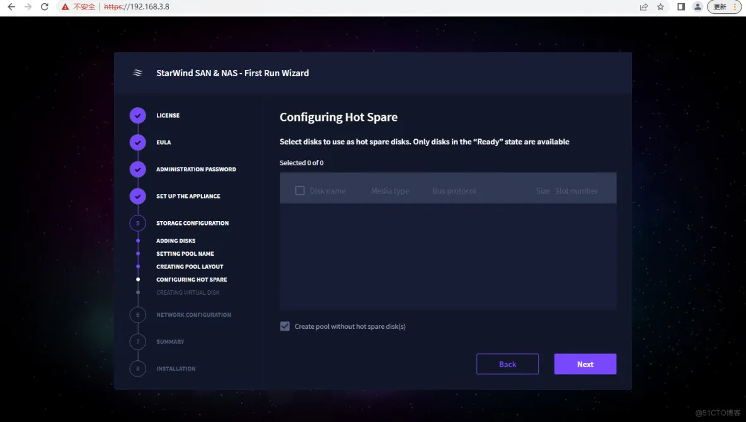Bookmark this page with star icon
The width and height of the screenshot is (746, 422).
pyautogui.click(x=660, y=7)
